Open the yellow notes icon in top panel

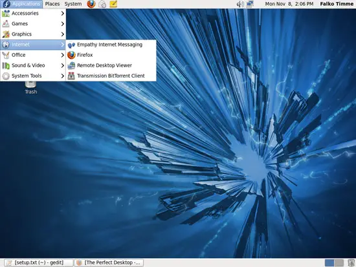click(113, 4)
